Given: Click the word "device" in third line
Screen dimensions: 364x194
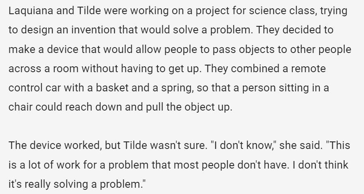Looking at the screenshot, I should (x=63, y=49).
